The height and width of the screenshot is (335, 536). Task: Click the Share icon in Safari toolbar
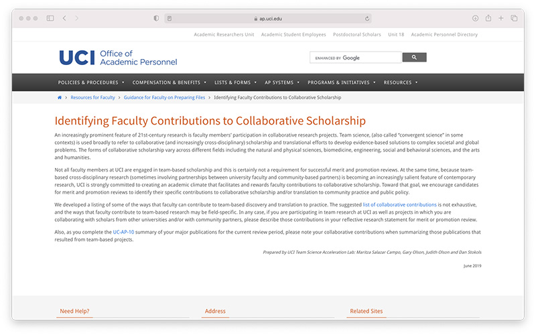coord(488,18)
